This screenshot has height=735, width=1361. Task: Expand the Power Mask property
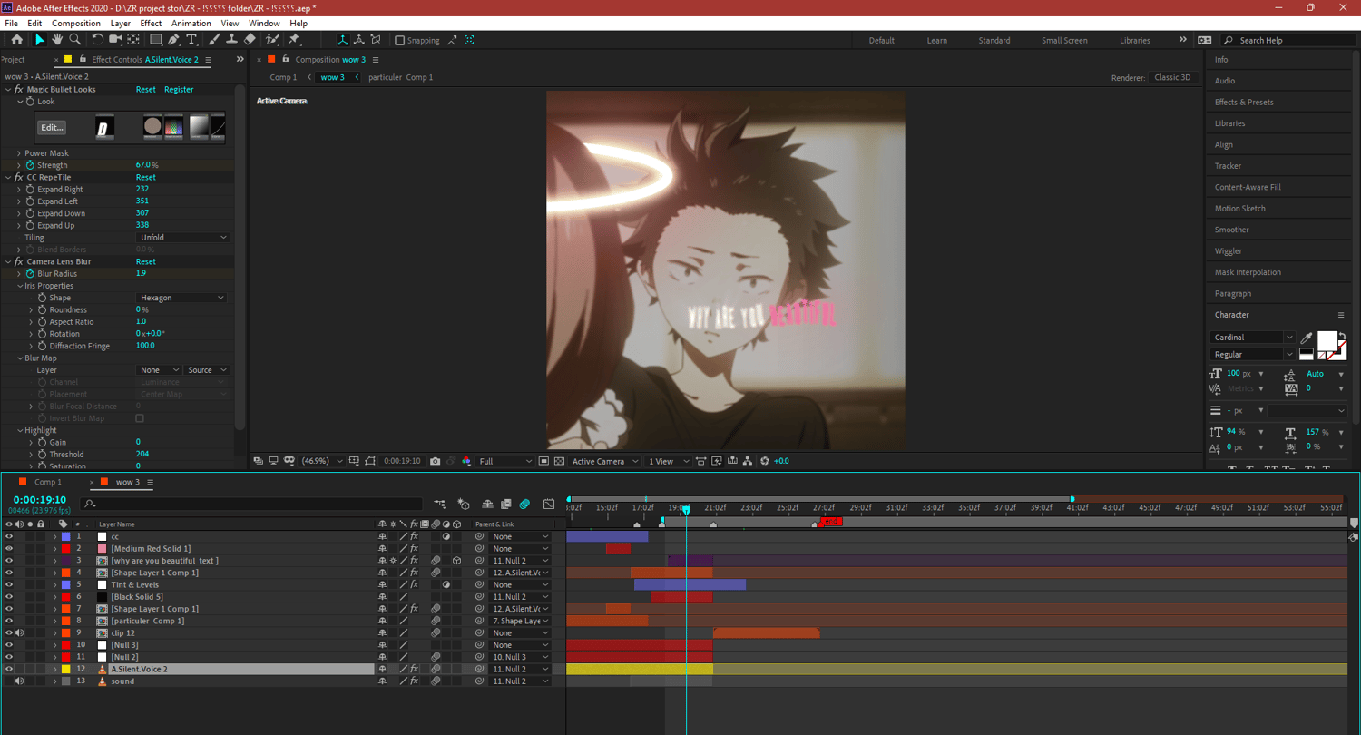18,153
